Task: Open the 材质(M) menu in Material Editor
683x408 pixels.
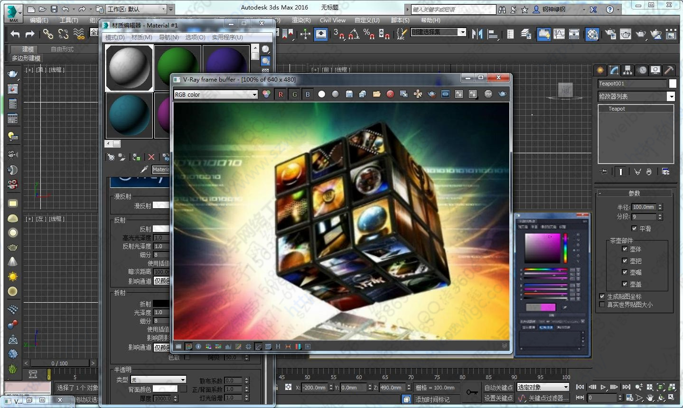Action: (x=141, y=37)
